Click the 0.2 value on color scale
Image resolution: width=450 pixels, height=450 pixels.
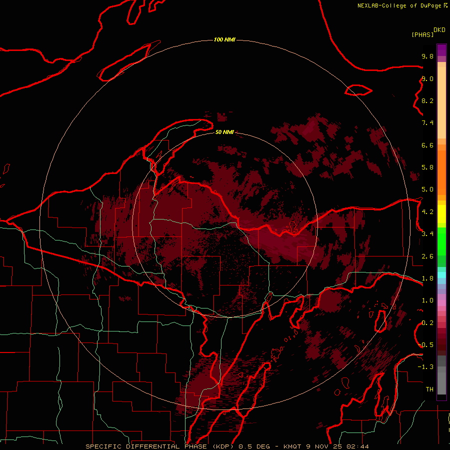coord(427,322)
